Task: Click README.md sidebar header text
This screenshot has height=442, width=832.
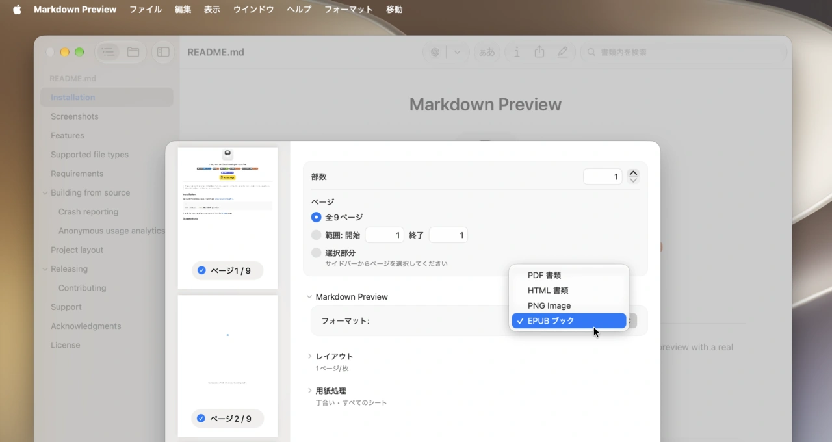Action: [73, 79]
